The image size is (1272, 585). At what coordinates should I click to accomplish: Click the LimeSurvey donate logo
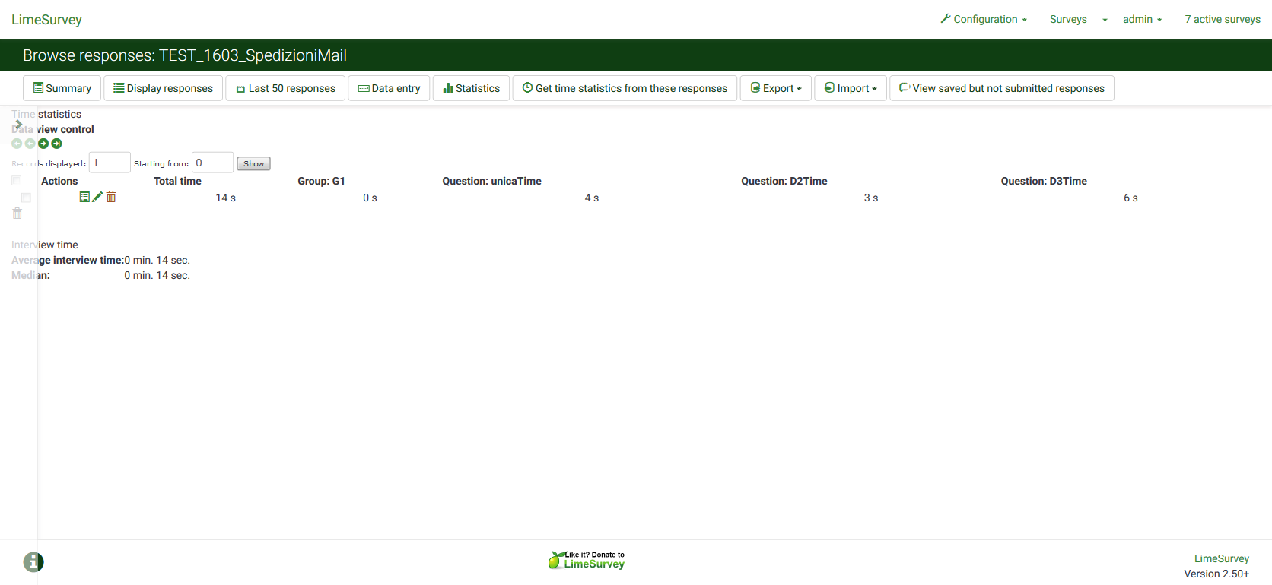[587, 561]
